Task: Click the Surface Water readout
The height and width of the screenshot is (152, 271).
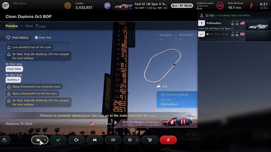Action: click(186, 38)
